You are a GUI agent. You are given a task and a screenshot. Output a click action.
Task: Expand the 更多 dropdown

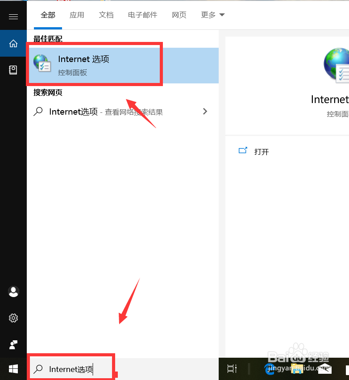[x=213, y=15]
